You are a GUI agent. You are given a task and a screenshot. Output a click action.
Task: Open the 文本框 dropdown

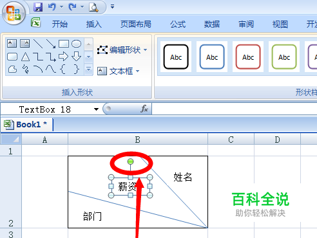118,71
